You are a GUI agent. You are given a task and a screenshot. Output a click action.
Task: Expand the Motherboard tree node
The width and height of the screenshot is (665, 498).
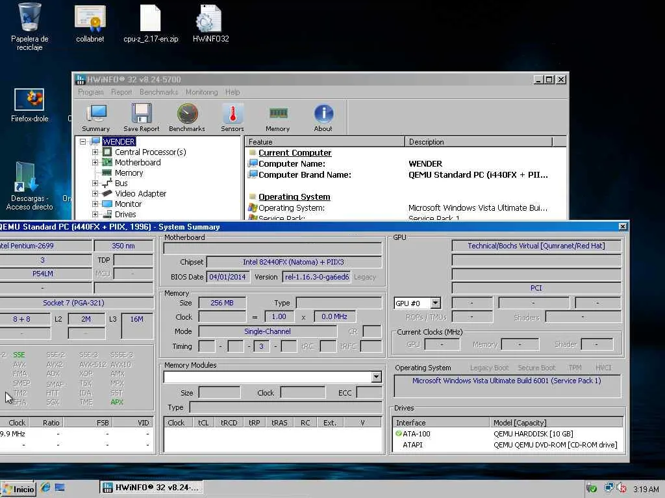click(x=95, y=163)
